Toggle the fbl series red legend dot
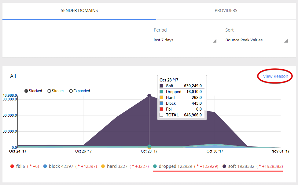The image size is (298, 185). point(12,166)
